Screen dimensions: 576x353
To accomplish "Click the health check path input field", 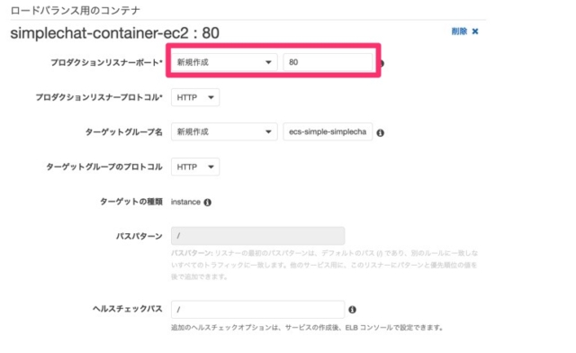I will tap(258, 310).
